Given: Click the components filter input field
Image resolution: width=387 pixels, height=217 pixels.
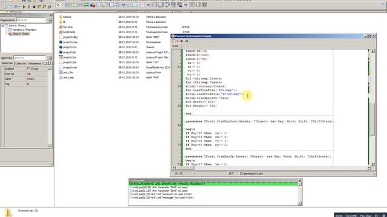Looking at the screenshot, I should tap(31, 20).
